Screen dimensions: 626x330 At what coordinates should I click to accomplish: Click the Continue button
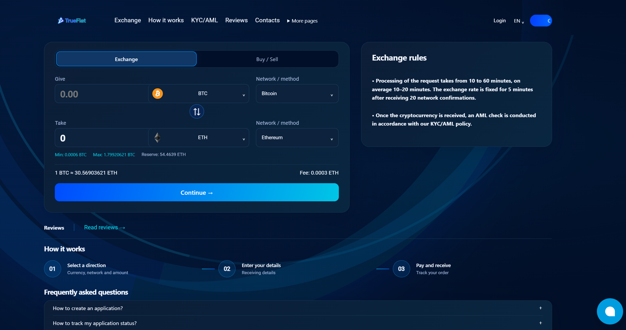197,192
